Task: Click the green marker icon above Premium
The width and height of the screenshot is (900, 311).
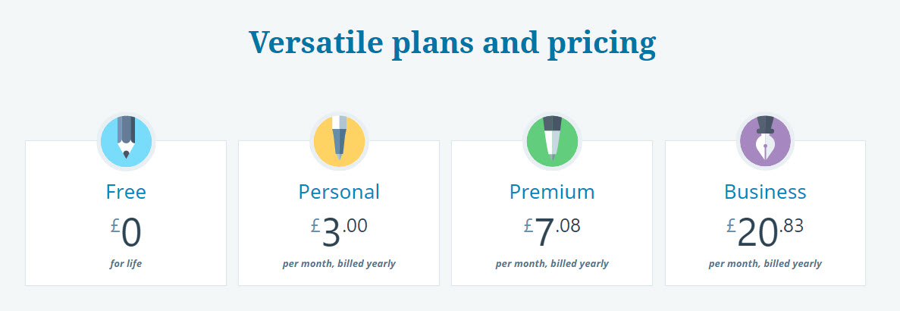Action: tap(552, 142)
